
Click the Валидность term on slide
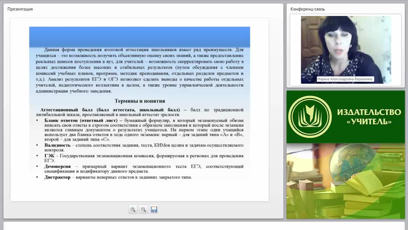coord(57,145)
